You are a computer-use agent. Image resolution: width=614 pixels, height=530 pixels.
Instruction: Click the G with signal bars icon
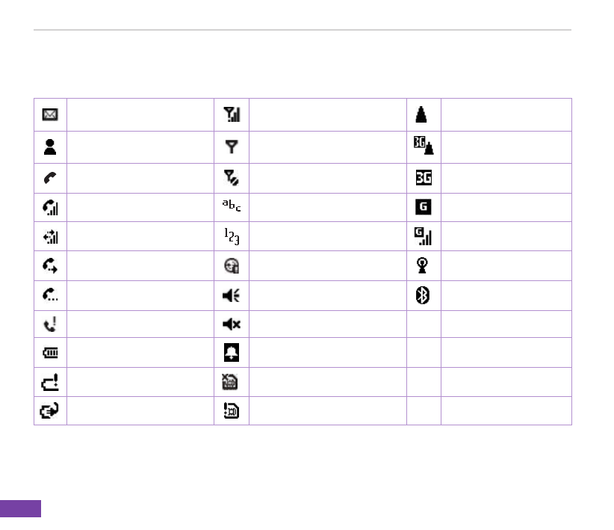click(424, 238)
